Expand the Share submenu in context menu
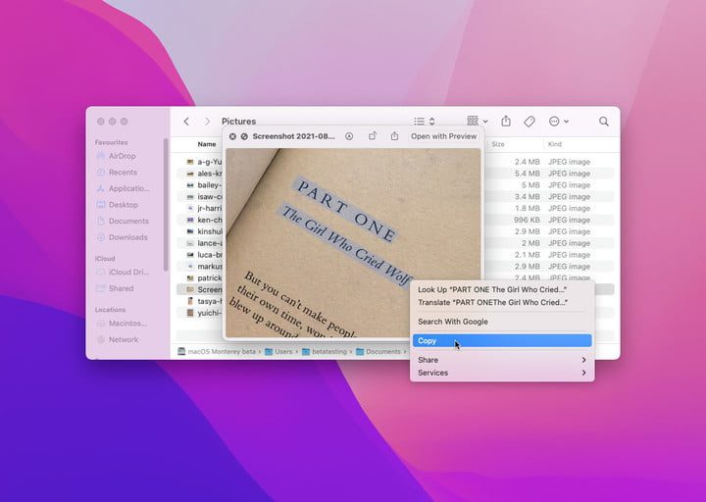The height and width of the screenshot is (502, 706). (x=501, y=360)
